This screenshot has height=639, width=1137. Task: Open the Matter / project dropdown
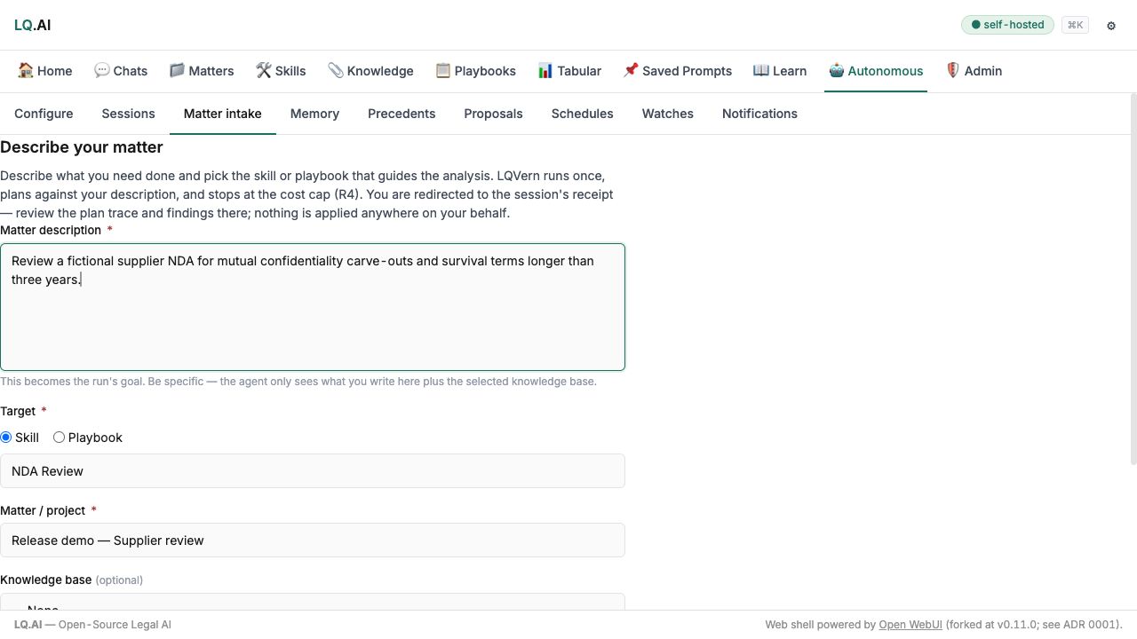[x=313, y=540]
